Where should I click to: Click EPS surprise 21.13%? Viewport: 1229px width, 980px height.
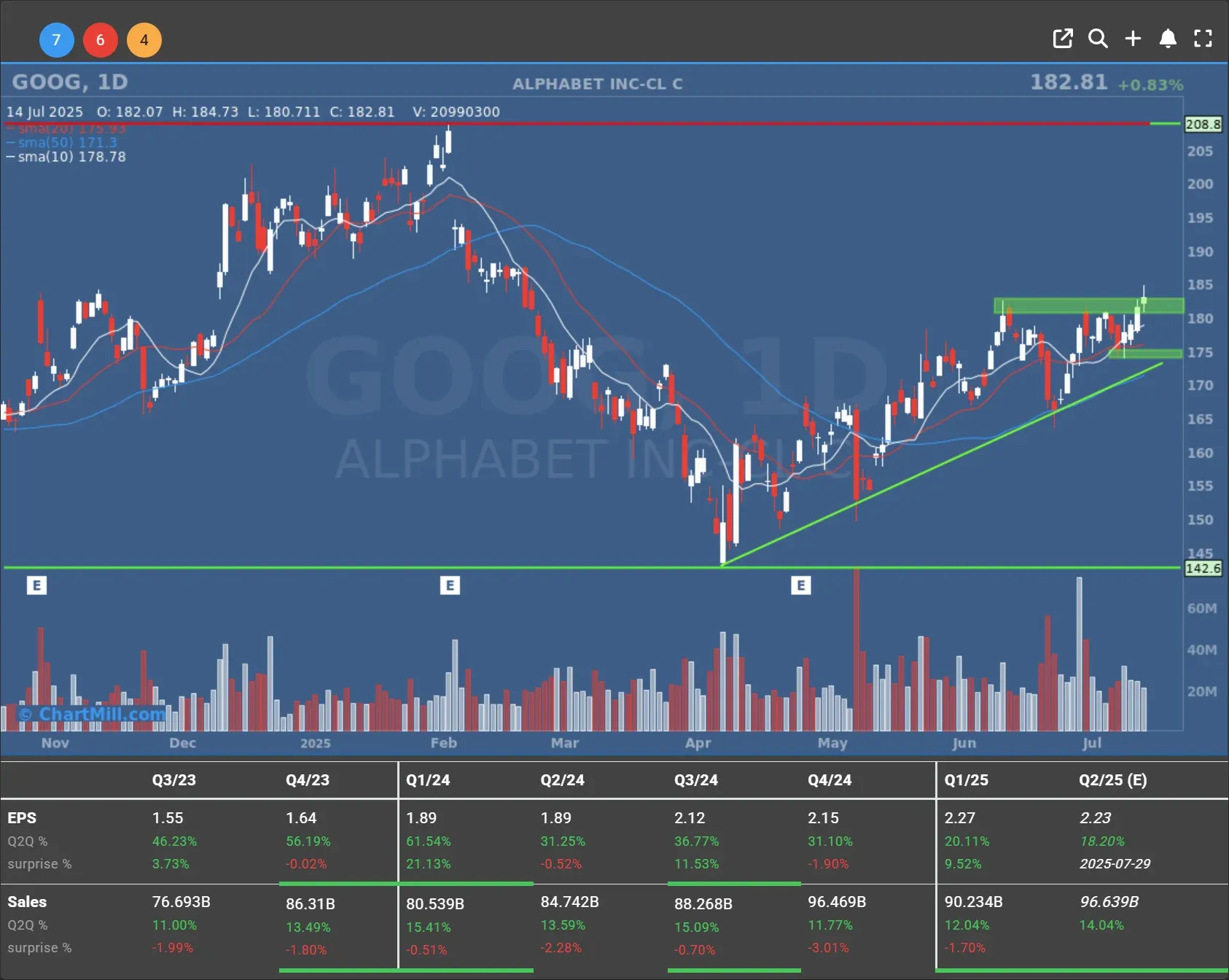428,864
